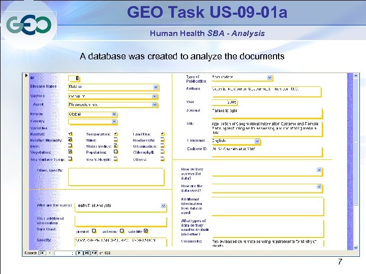The image size is (366, 274).
Task: Jump to last record in navigator
Action: coord(86,253)
